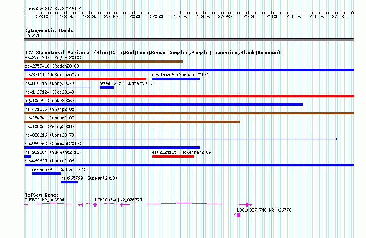Click the DGV Structural Variants track heading
366x238 pixels.
(152, 53)
